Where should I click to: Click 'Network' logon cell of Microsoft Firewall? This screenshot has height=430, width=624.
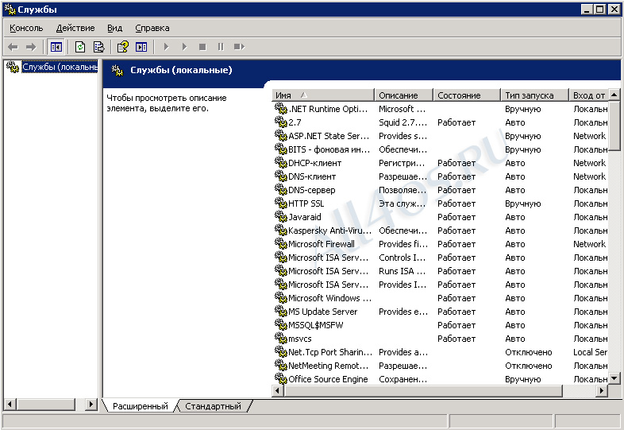tap(589, 243)
